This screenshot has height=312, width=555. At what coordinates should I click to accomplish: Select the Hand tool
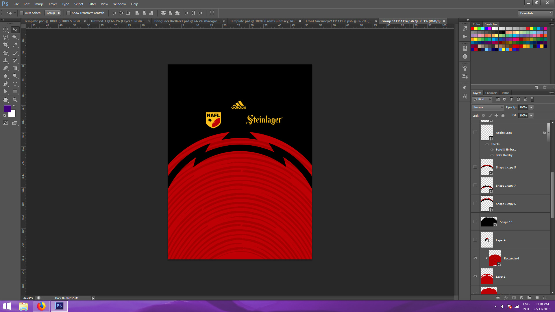tap(5, 100)
